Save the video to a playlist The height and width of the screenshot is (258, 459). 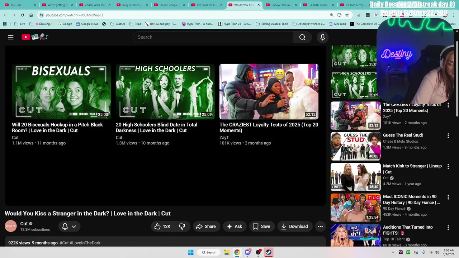pyautogui.click(x=261, y=226)
